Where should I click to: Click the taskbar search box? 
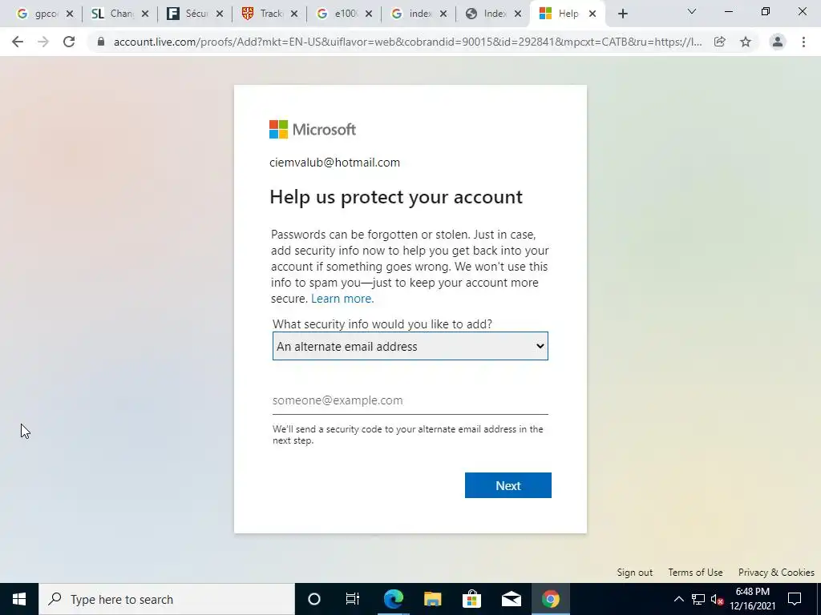click(x=167, y=599)
